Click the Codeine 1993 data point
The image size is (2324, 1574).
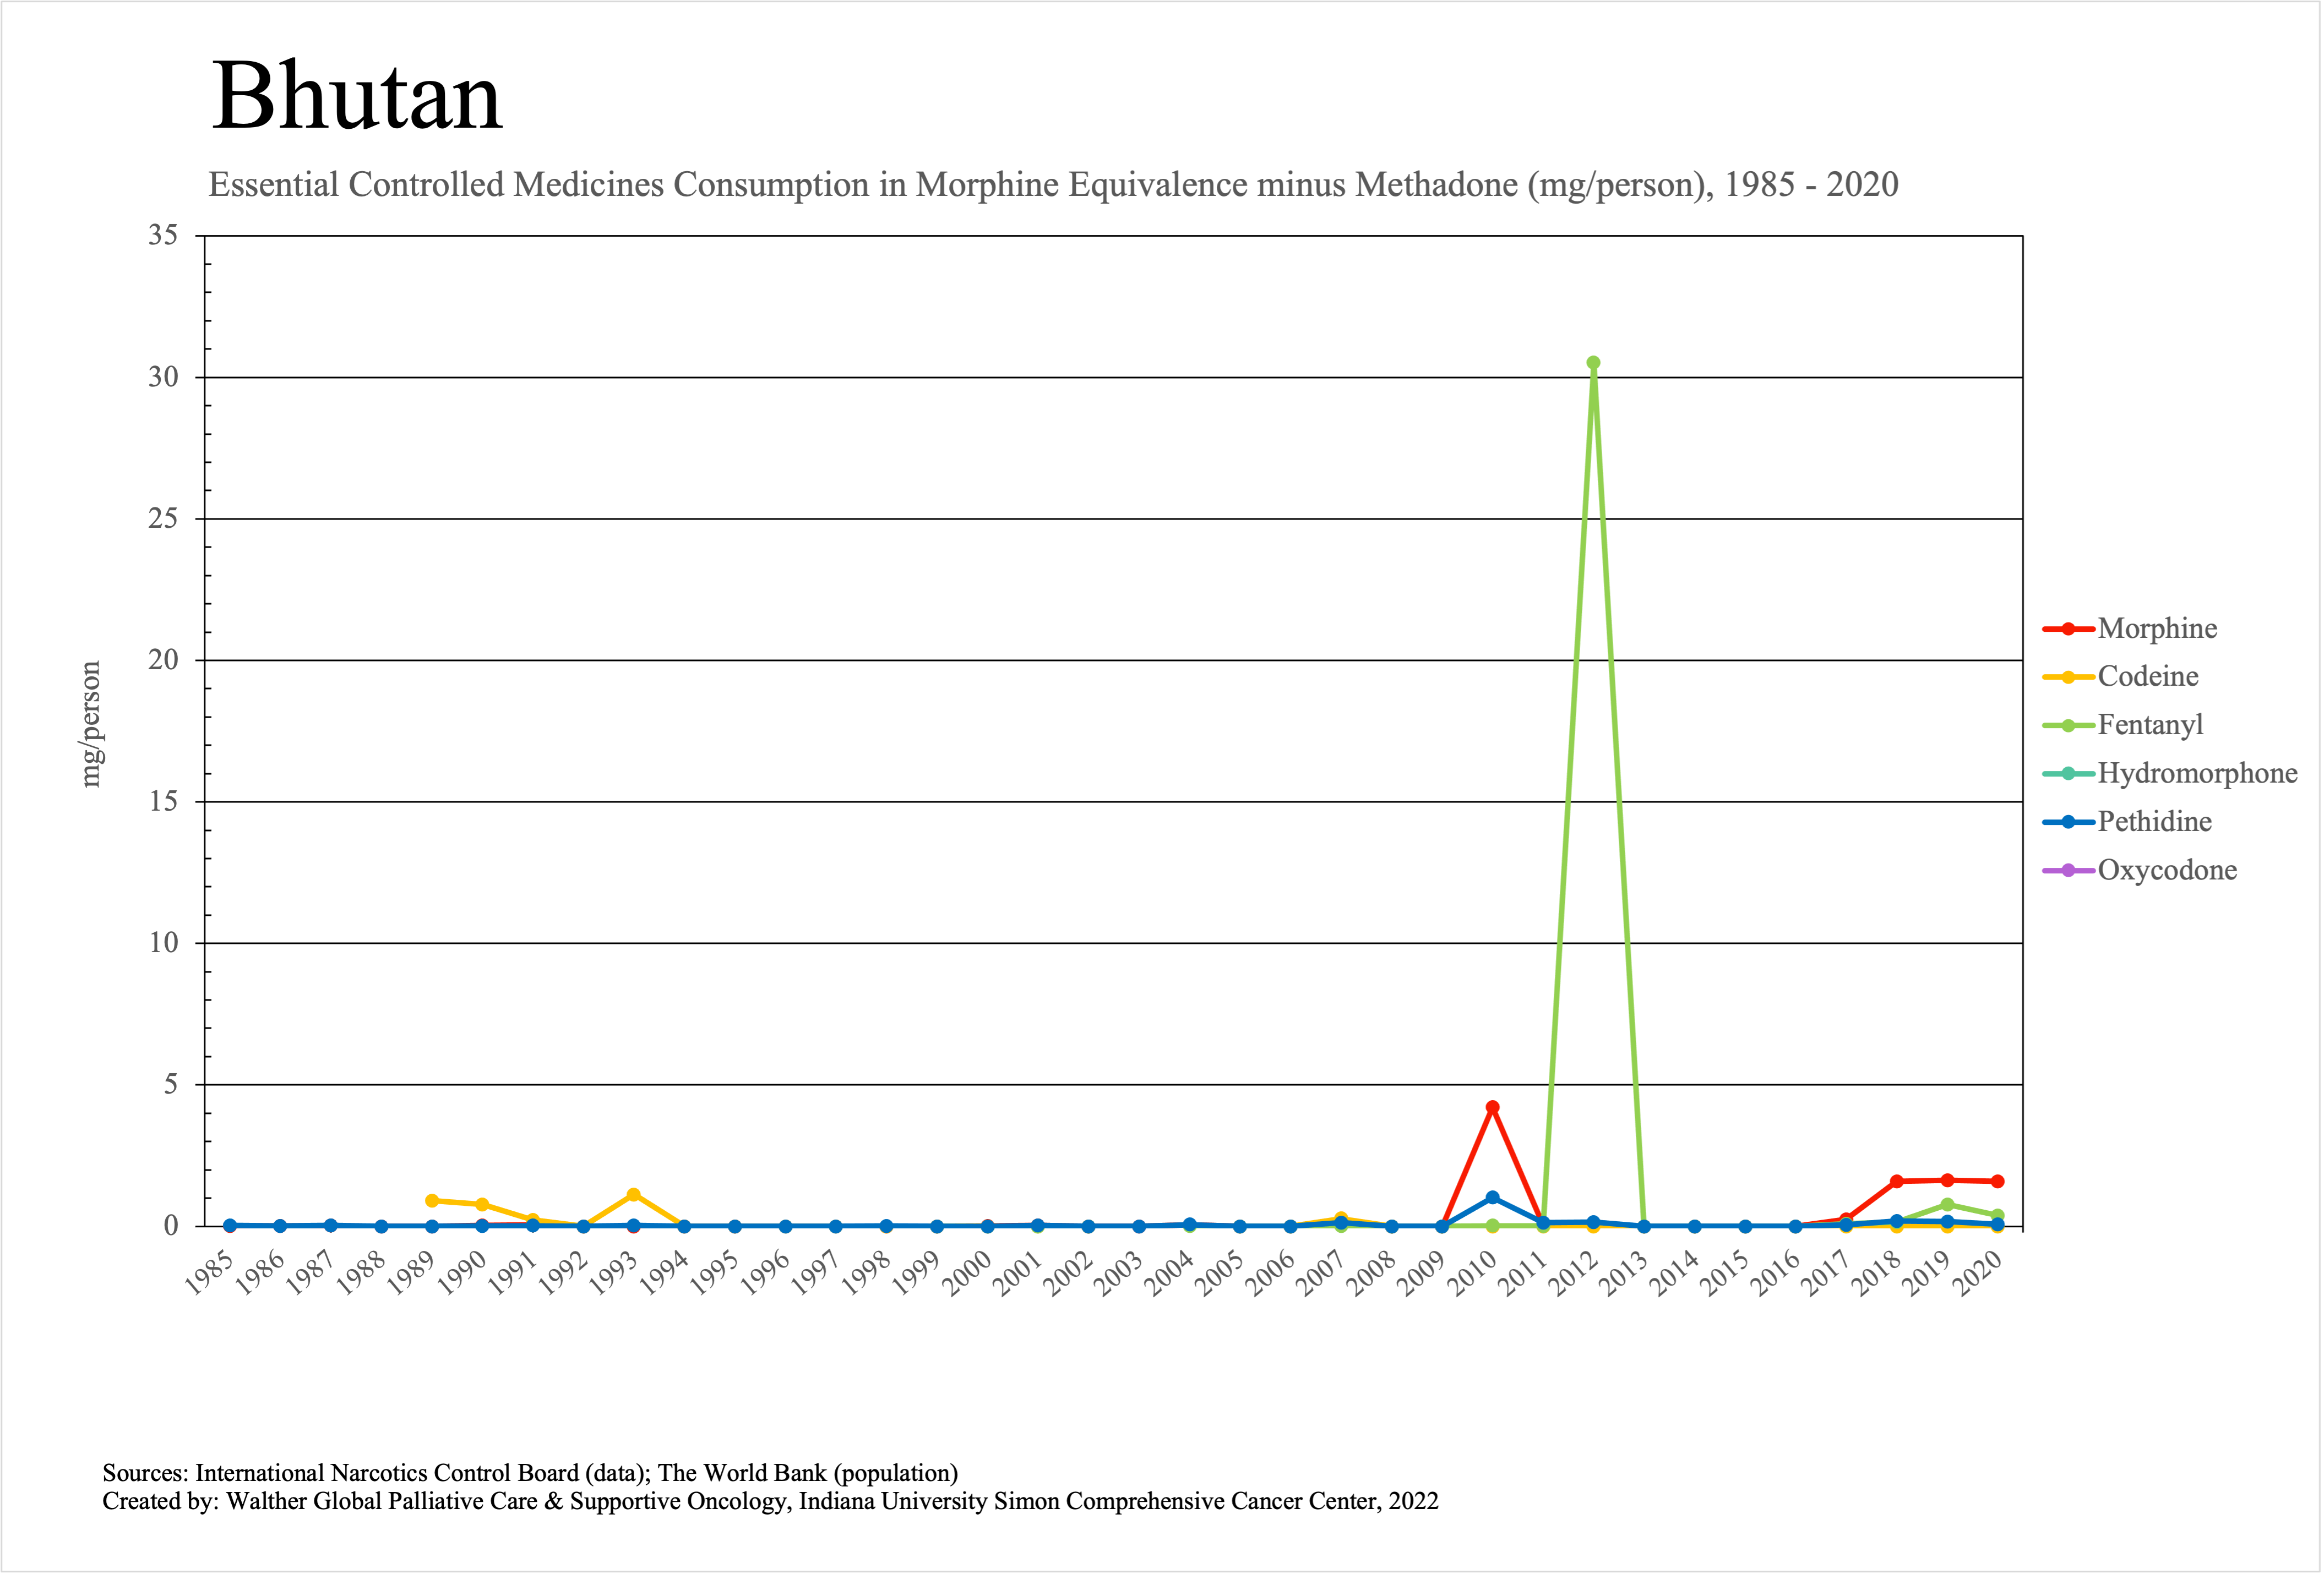coord(633,1194)
